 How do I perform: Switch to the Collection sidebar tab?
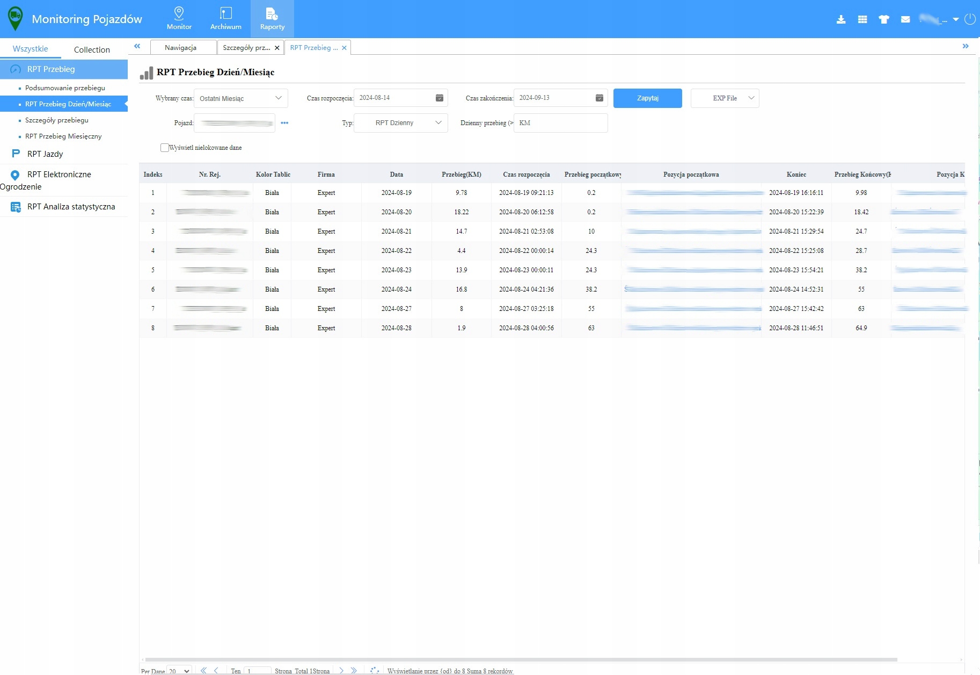pos(92,49)
